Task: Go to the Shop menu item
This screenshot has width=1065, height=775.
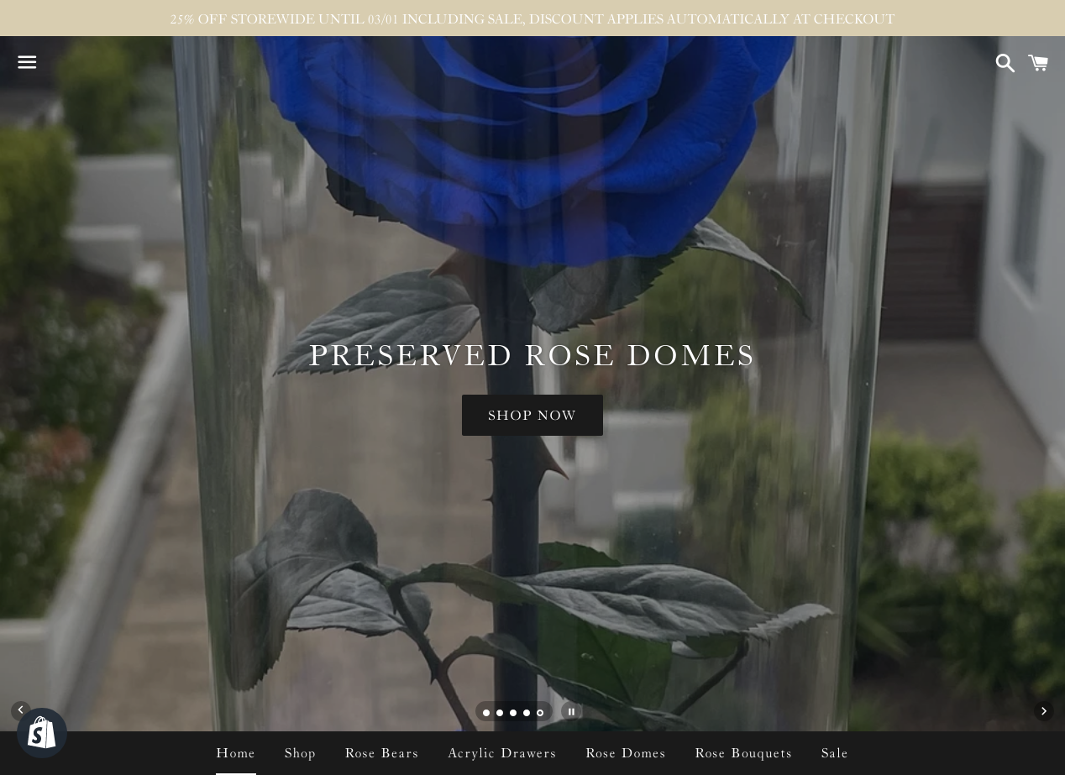Action: point(300,753)
